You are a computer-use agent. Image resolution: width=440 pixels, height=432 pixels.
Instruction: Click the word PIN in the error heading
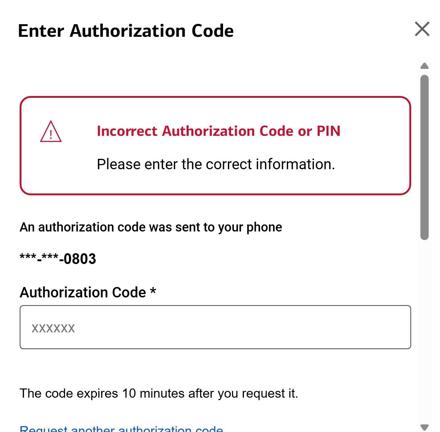click(328, 131)
